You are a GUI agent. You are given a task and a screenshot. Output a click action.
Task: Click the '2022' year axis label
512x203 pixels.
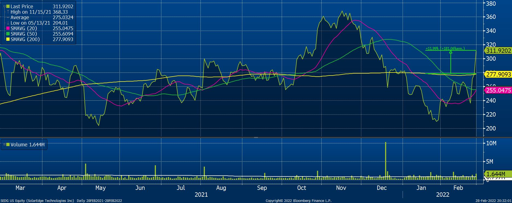pyautogui.click(x=443, y=195)
